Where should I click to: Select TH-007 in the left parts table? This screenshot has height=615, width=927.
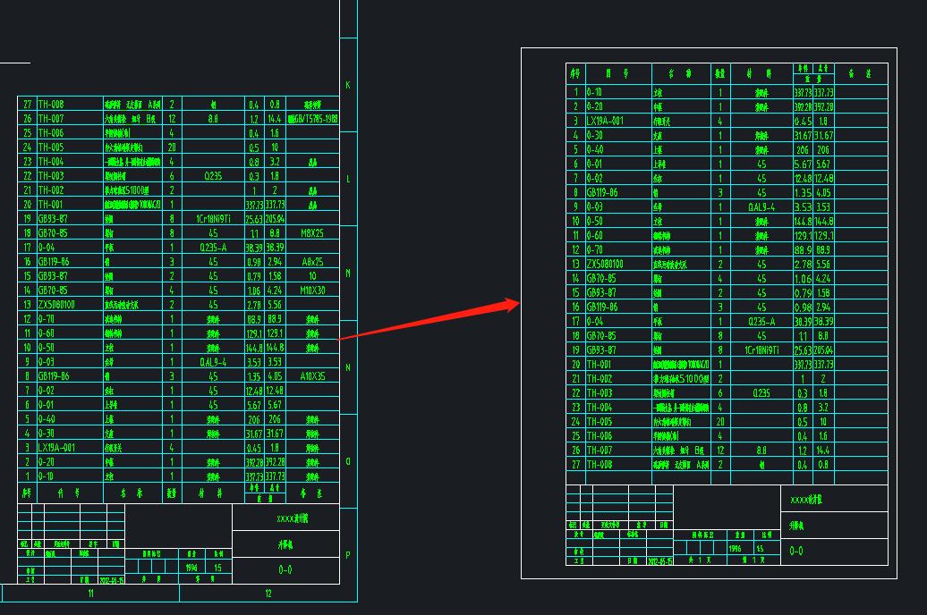click(51, 119)
